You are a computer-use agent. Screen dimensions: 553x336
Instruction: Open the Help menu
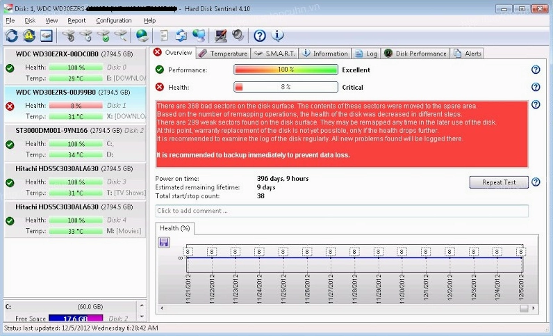point(150,20)
